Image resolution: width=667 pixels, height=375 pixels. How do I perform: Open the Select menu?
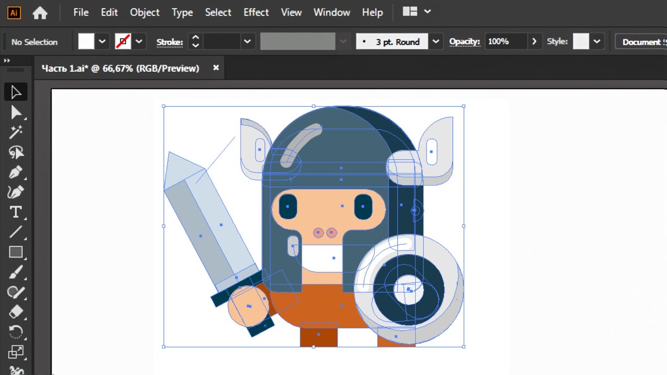pyautogui.click(x=218, y=12)
